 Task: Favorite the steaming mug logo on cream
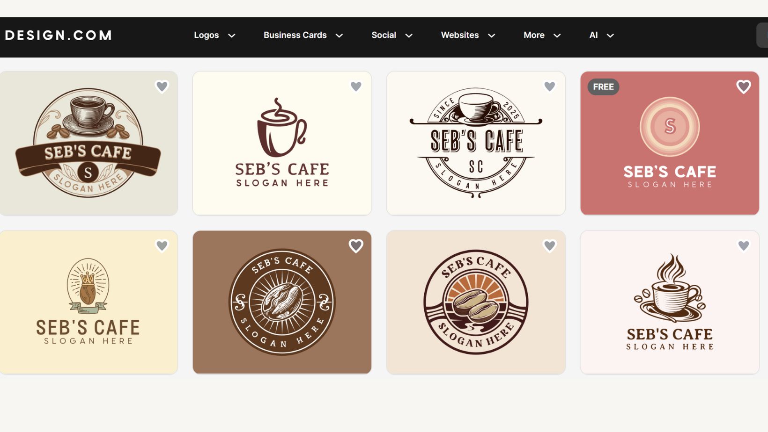[356, 86]
